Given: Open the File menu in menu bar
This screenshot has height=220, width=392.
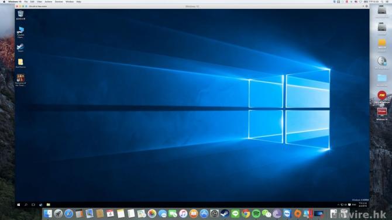Looking at the screenshot, I should 26,2.
